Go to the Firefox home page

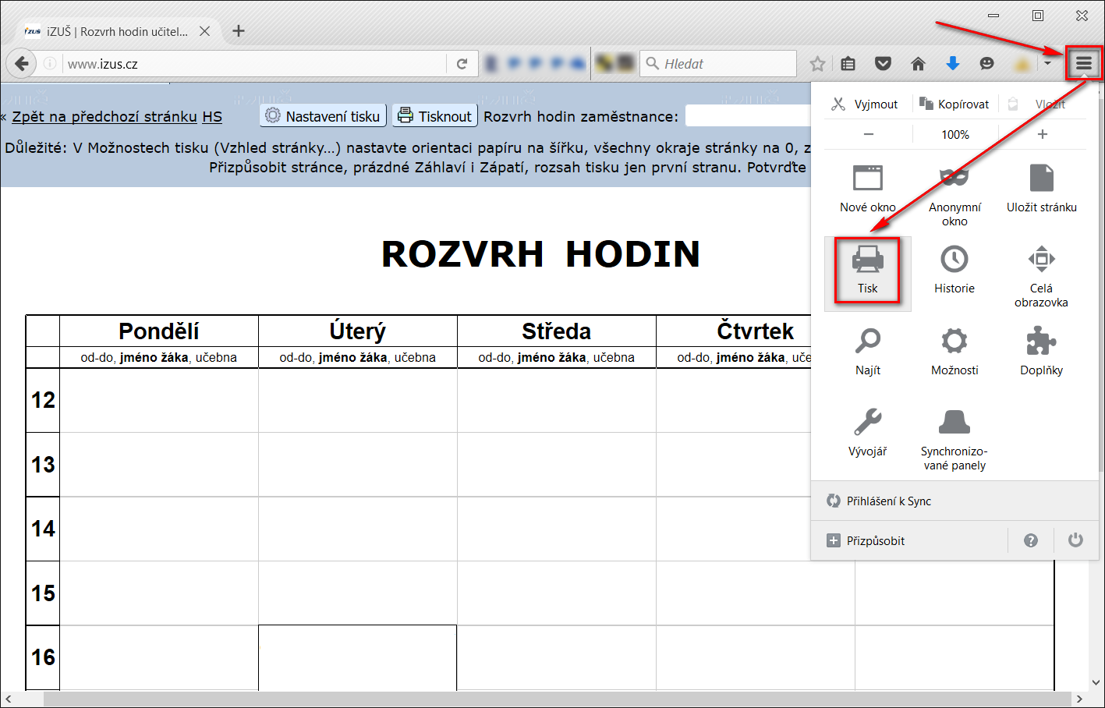pos(918,64)
